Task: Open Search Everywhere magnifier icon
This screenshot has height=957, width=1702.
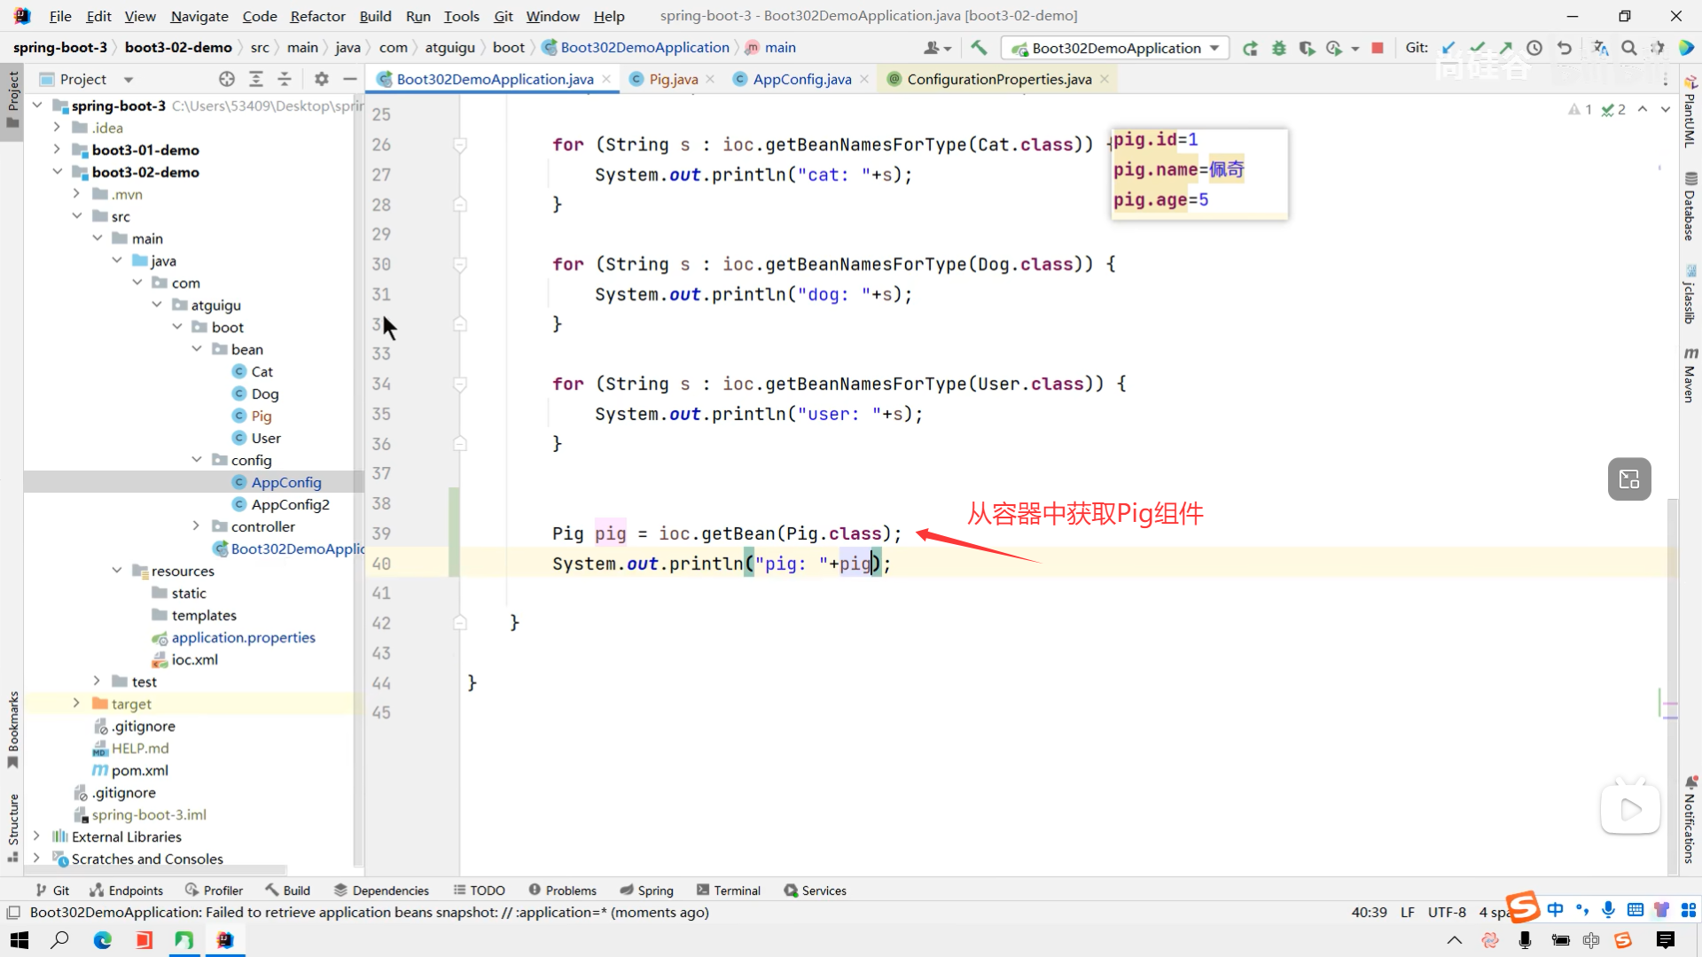Action: (x=1628, y=48)
